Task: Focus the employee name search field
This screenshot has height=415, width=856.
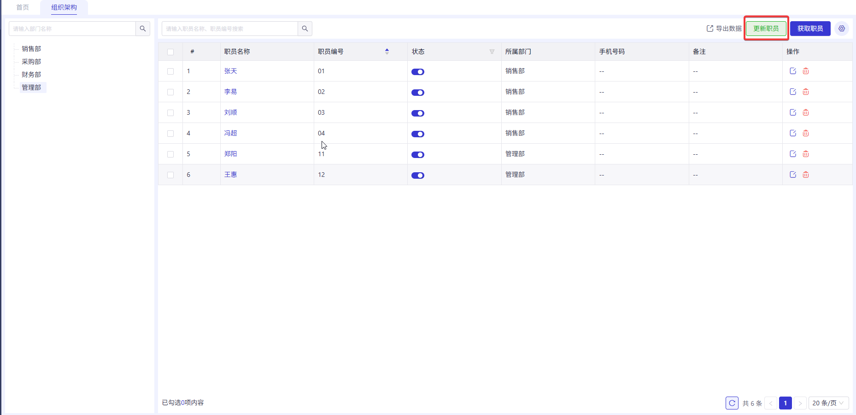Action: click(230, 29)
